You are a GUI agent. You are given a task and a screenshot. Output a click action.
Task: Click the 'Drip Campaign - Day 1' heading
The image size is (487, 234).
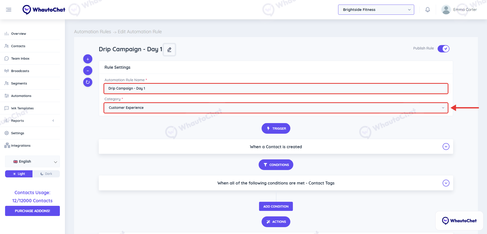point(130,49)
